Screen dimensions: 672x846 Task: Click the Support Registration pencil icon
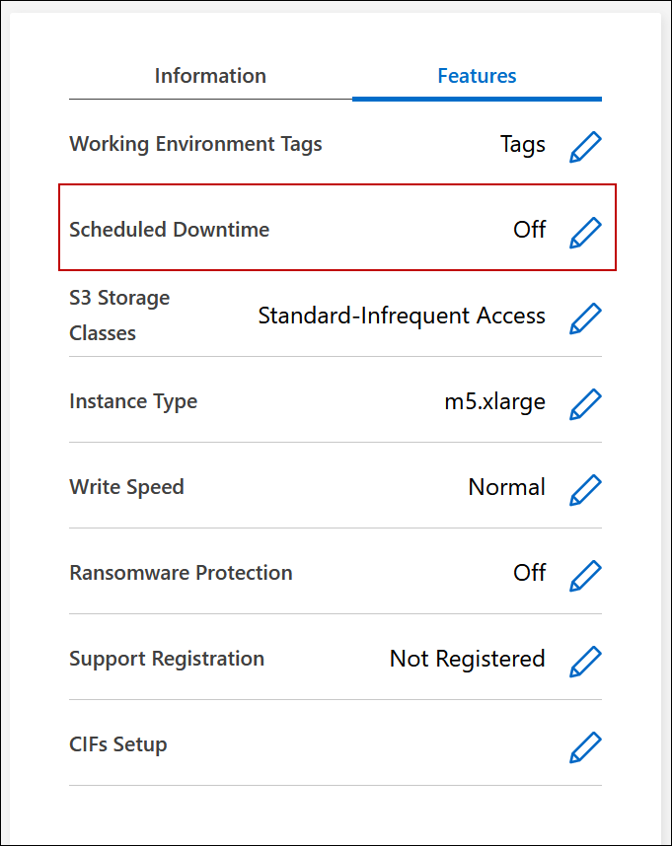point(585,661)
